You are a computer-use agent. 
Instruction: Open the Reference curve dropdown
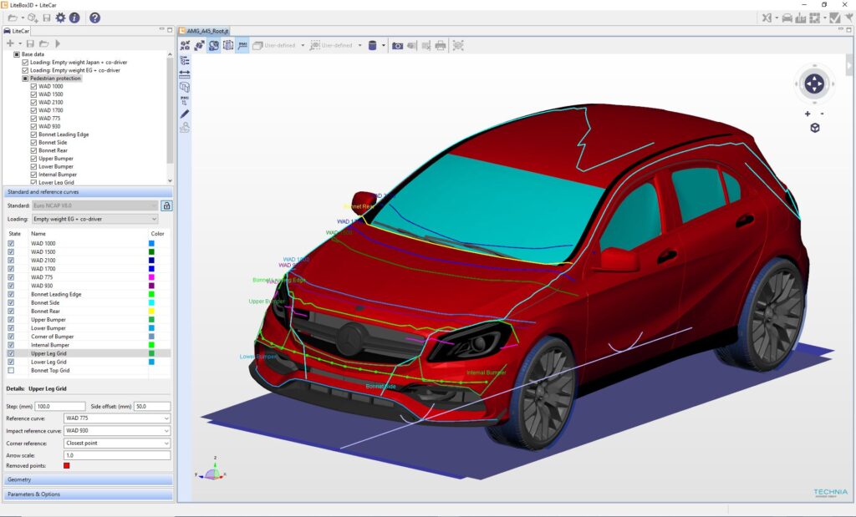(x=117, y=418)
